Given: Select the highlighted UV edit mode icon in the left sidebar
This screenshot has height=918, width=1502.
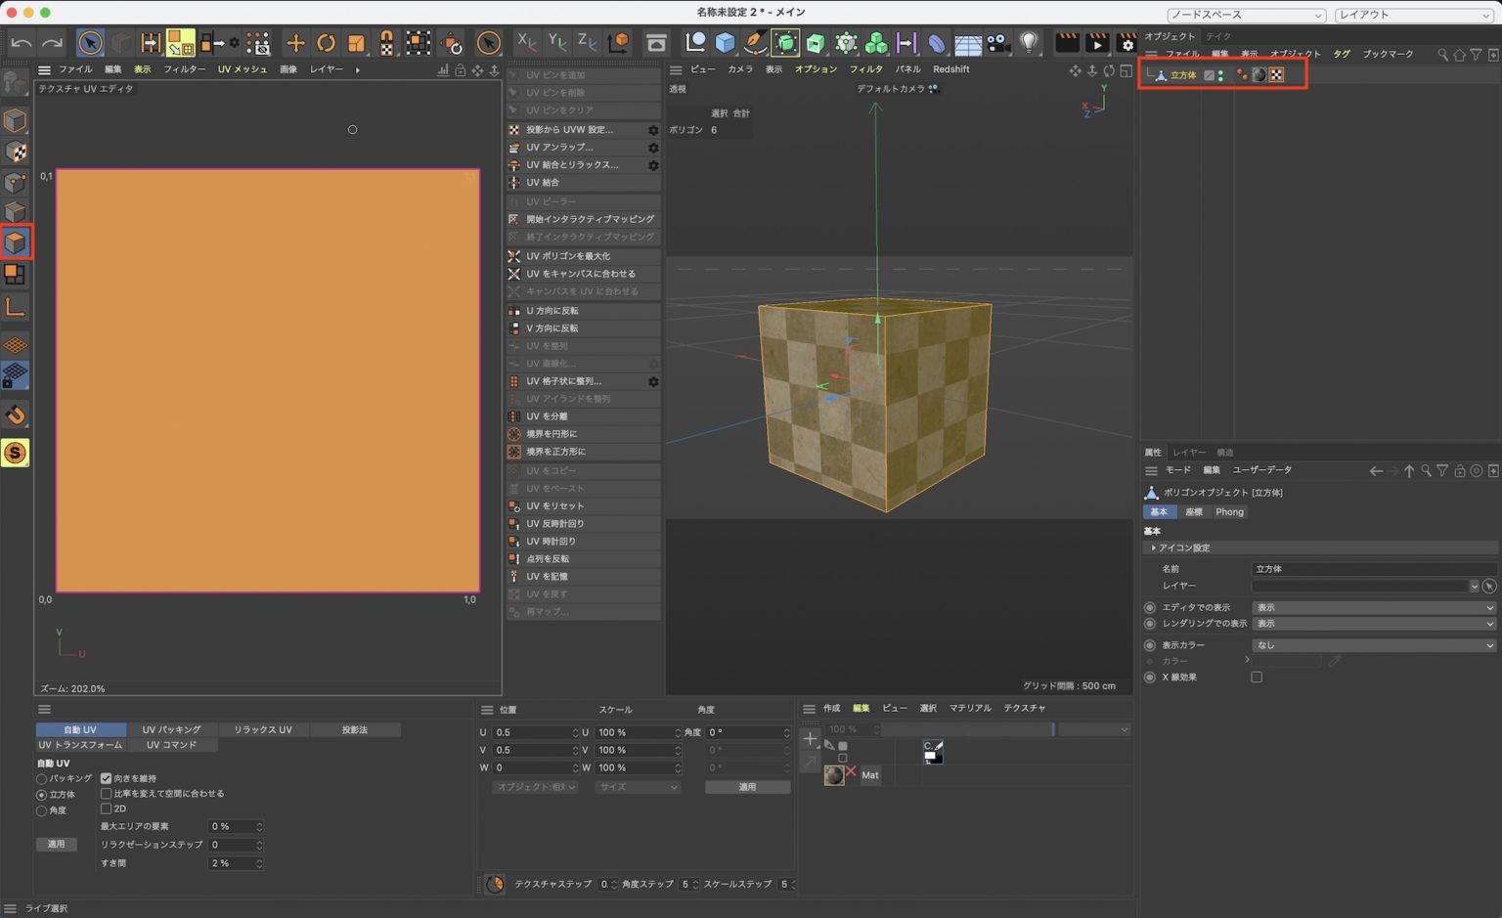Looking at the screenshot, I should 17,243.
